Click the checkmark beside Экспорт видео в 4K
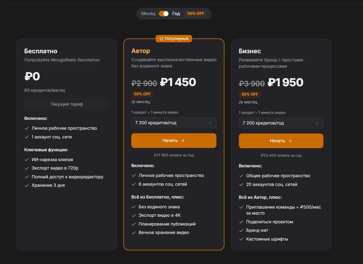Viewport: 363px width, 264px height. pos(134,215)
